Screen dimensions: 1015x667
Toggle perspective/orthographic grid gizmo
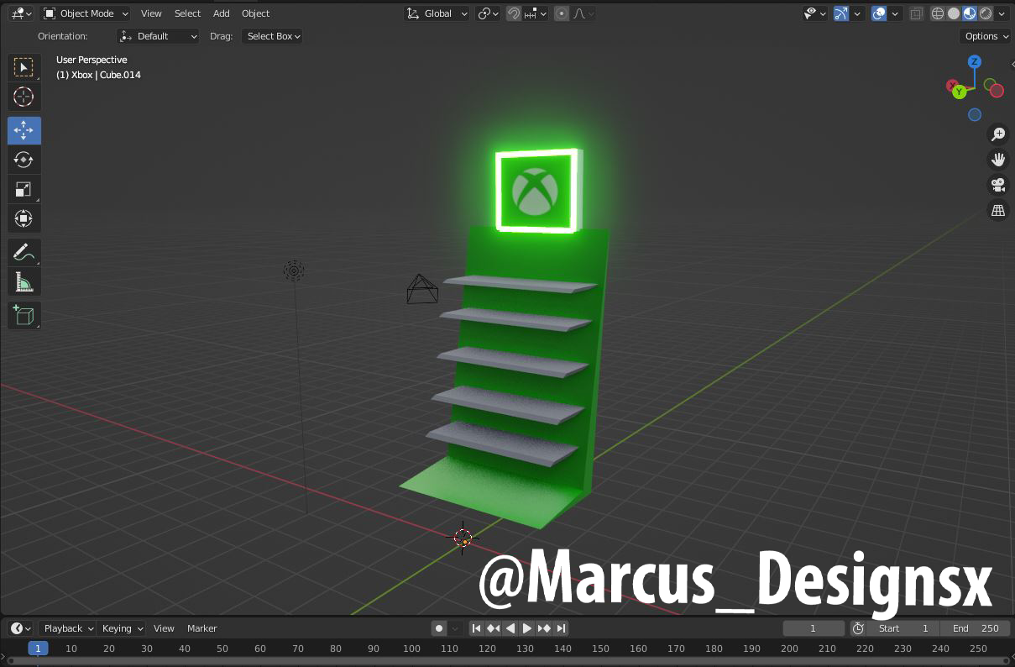[x=998, y=211]
